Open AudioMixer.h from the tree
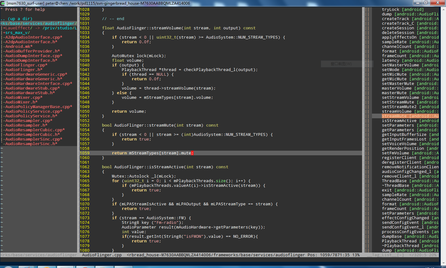Viewport: 446px width, 268px height. click(x=21, y=102)
